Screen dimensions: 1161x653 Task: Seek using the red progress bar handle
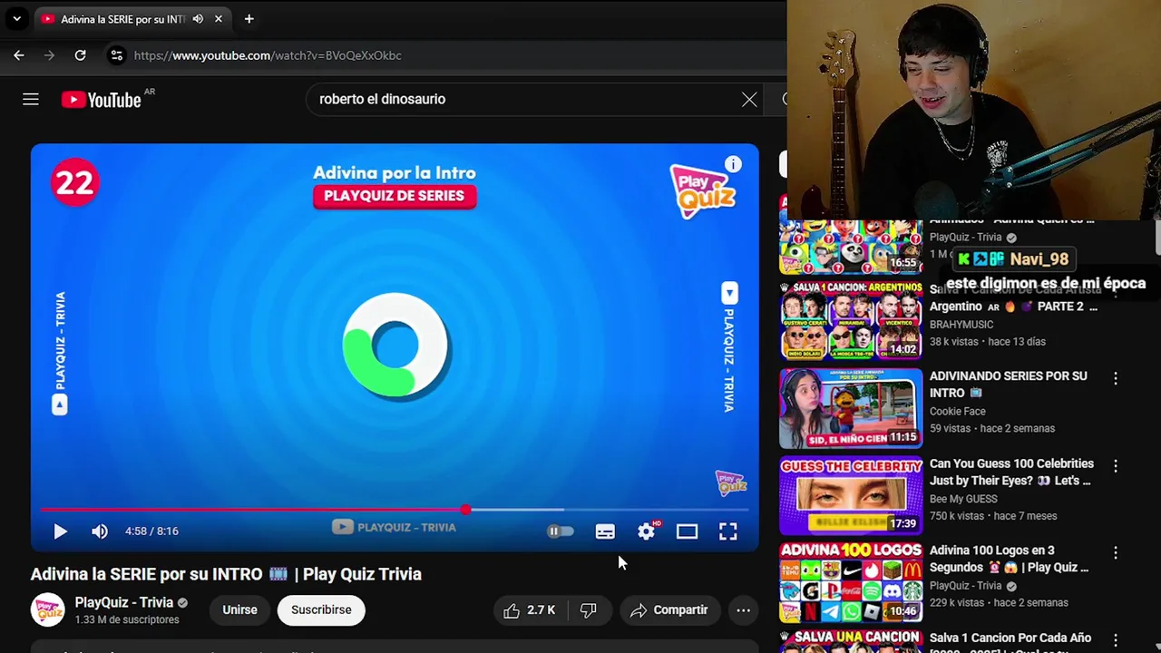click(x=465, y=510)
